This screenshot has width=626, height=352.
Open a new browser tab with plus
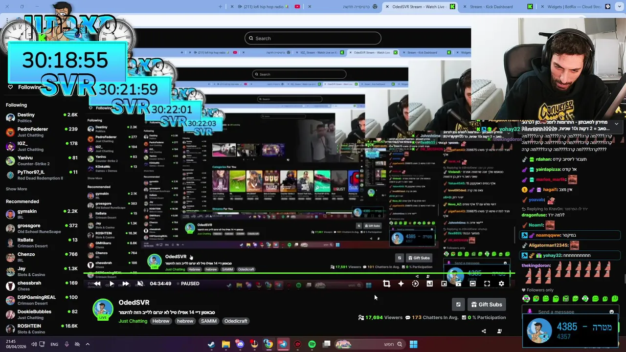coord(220,7)
